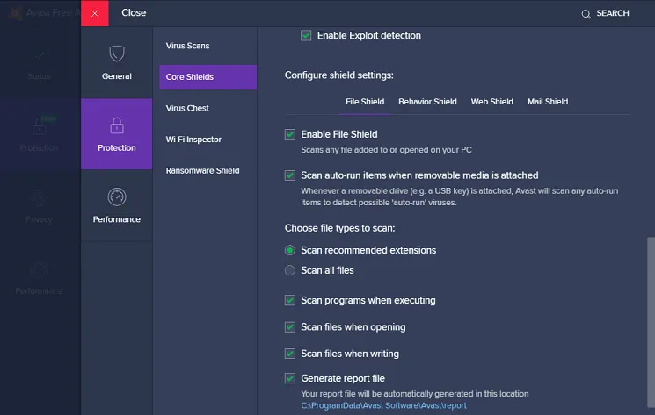Switch to Mail Shield tab
Viewport: 655px width, 415px height.
[548, 102]
